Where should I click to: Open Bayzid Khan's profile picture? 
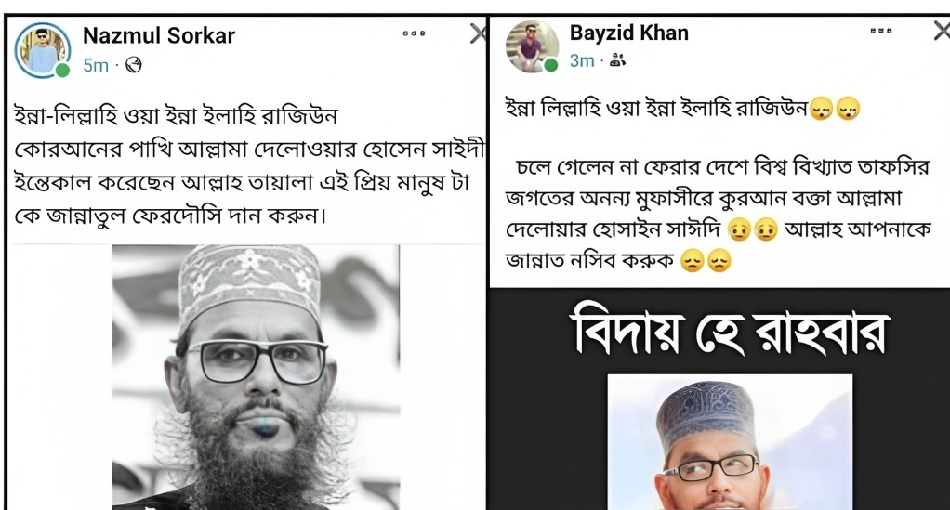click(x=533, y=46)
